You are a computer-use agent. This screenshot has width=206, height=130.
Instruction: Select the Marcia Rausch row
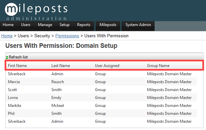click(x=101, y=82)
